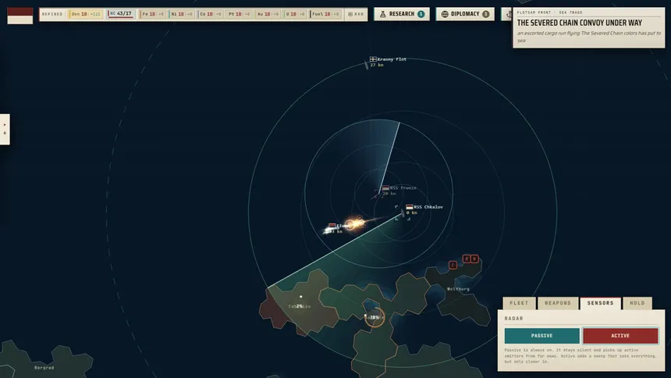671x378 pixels.
Task: Click the anchor icon button
Action: point(508,14)
